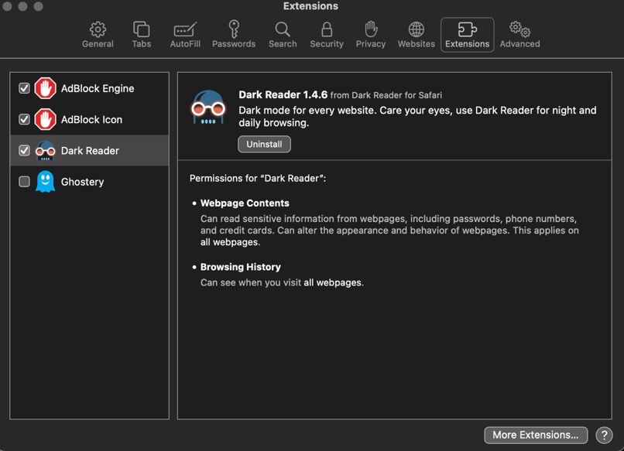624x451 pixels.
Task: Close the Extensions preferences window
Action: click(7, 6)
